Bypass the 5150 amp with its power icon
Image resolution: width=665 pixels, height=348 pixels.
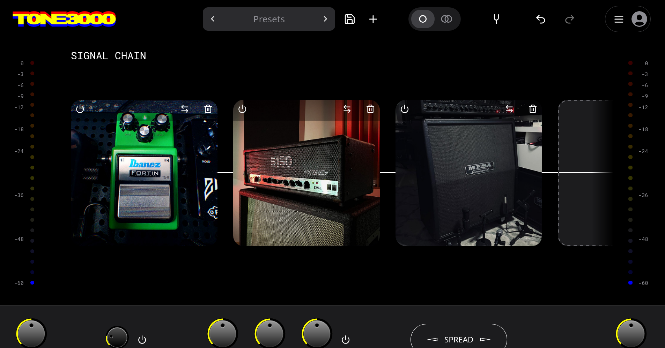(x=242, y=109)
